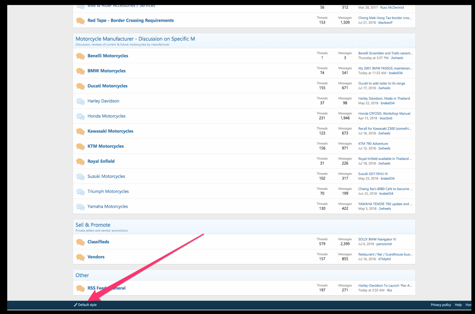Open the Honda Motorcycles forum
Viewport: 475px width, 314px height.
click(107, 116)
